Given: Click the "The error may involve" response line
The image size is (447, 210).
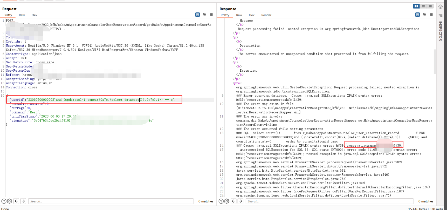Looking at the screenshot, I should tap(259, 116).
